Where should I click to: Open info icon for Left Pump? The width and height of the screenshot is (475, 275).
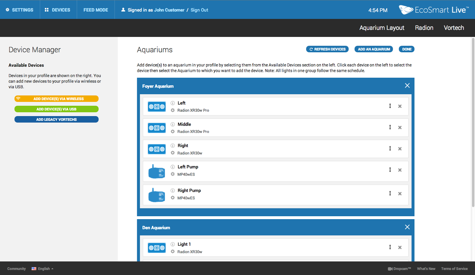point(173,167)
